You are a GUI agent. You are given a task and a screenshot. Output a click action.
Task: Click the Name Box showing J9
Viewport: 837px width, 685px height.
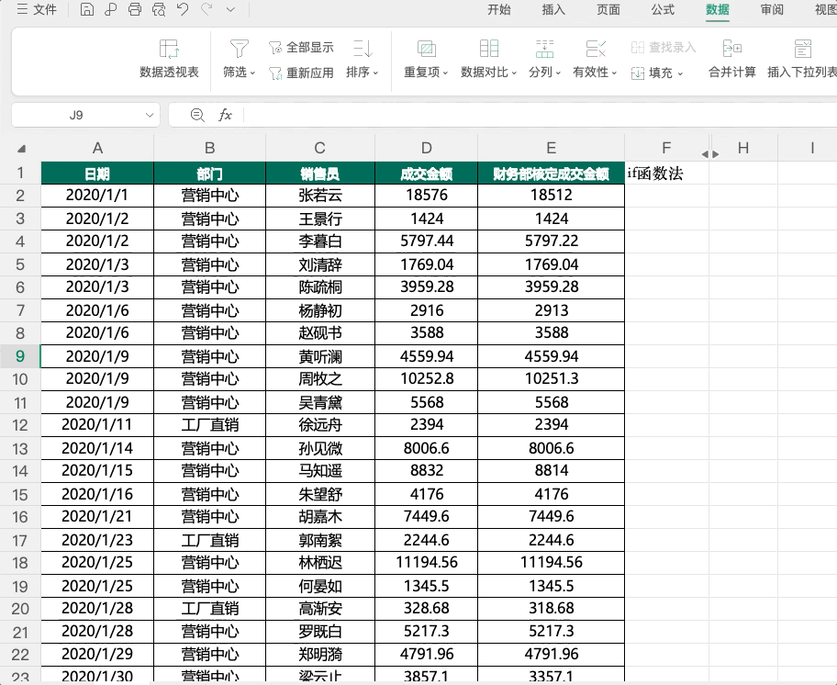pyautogui.click(x=76, y=116)
